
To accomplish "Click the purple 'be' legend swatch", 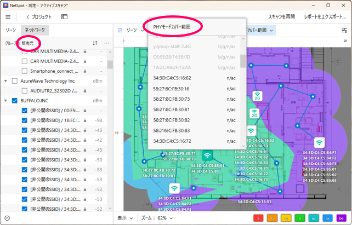I will pyautogui.click(x=340, y=218).
